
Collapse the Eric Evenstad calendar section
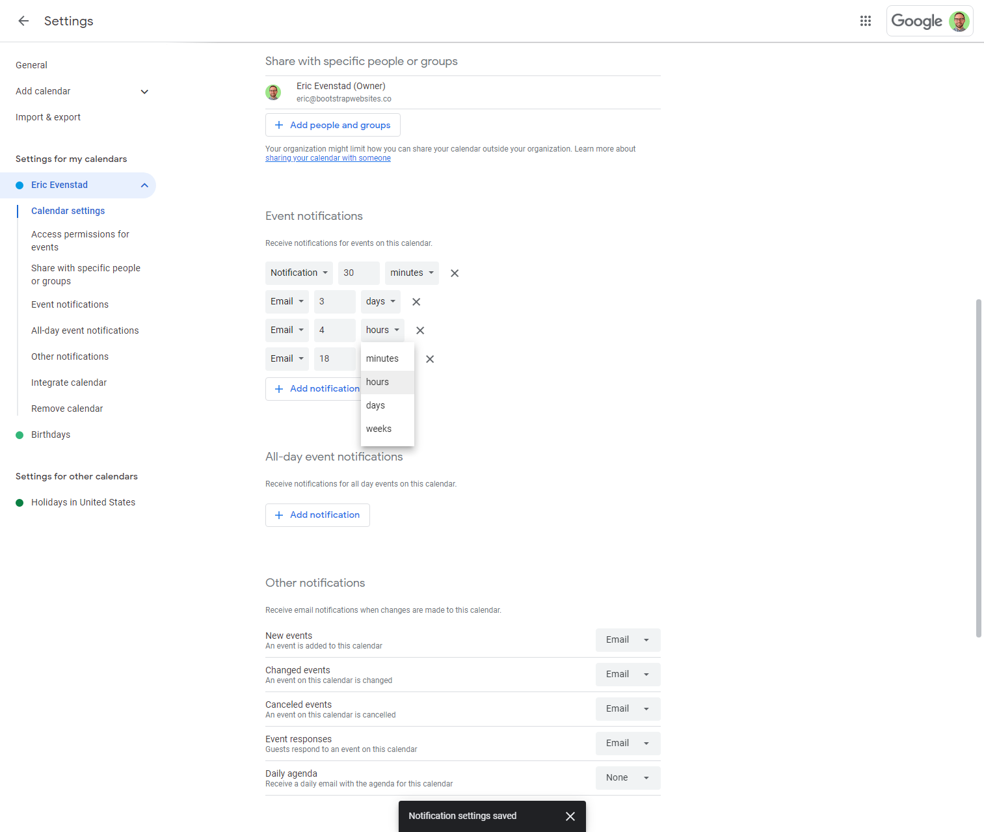(x=144, y=185)
